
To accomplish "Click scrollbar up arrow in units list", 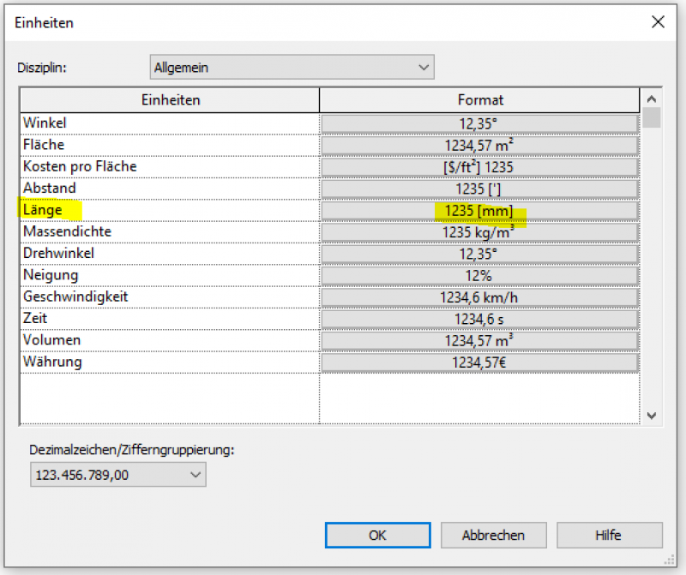I will 651,99.
